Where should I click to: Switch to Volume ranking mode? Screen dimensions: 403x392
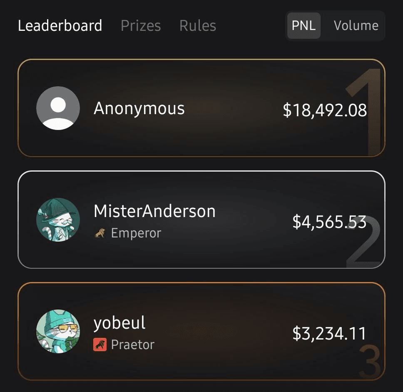pos(356,25)
